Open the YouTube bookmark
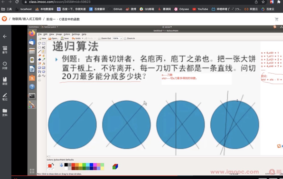The width and height of the screenshot is (283, 179). click(200, 9)
